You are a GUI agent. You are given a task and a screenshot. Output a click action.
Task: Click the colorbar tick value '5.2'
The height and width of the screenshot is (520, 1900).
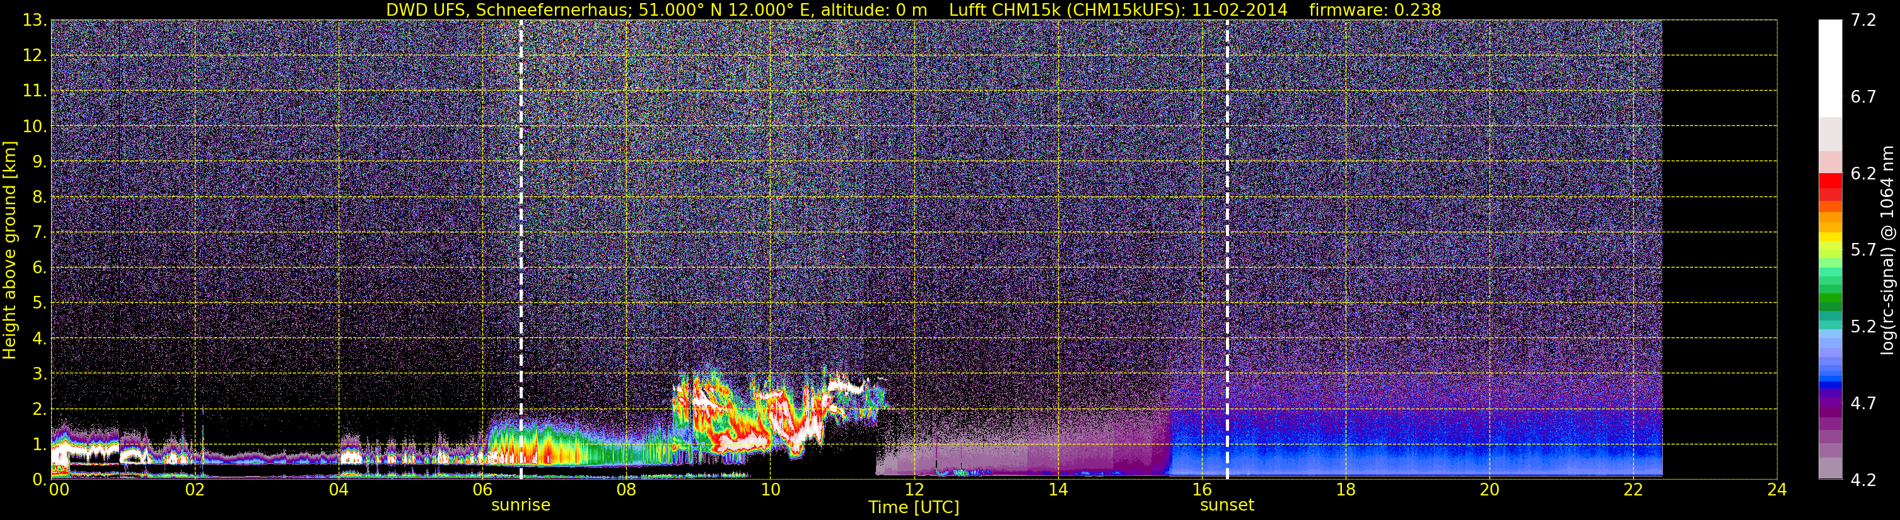tap(1863, 326)
